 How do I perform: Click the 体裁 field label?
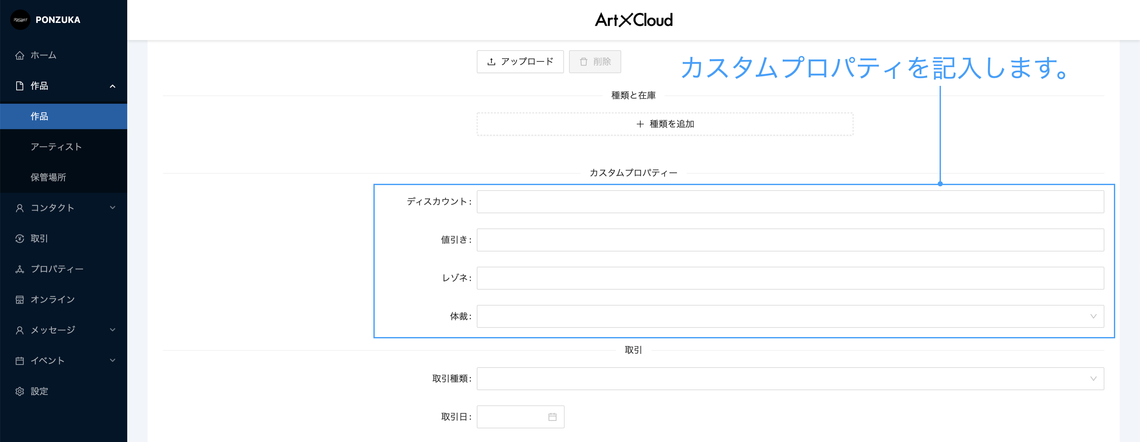pos(461,316)
